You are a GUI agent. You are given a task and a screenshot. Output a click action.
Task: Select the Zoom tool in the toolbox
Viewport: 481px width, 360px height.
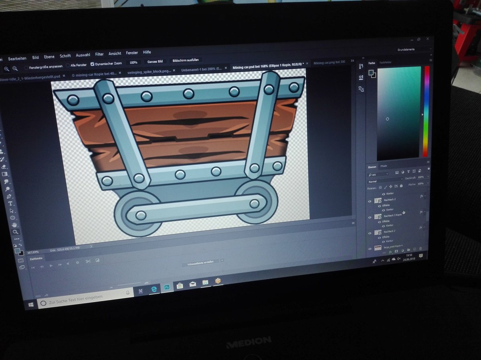pyautogui.click(x=16, y=232)
